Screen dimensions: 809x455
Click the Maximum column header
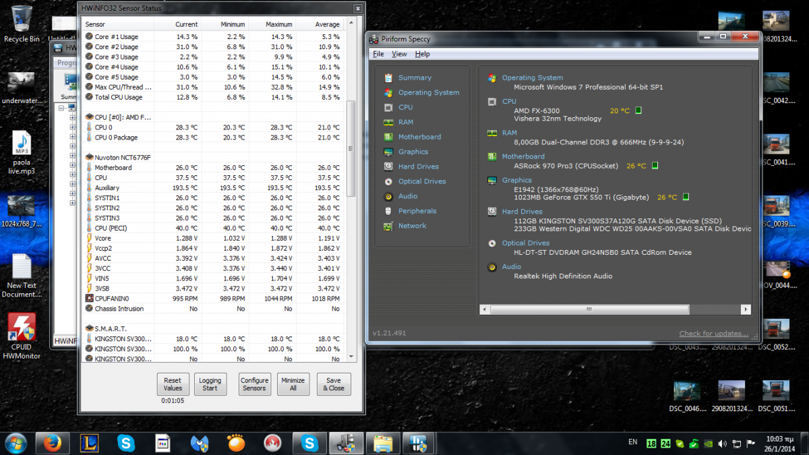(x=272, y=24)
